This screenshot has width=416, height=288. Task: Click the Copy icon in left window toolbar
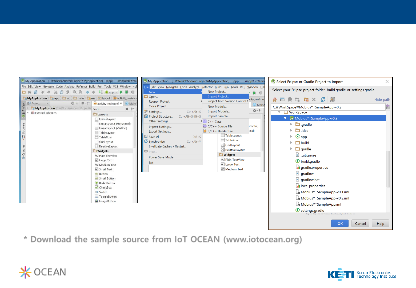(x=62, y=92)
